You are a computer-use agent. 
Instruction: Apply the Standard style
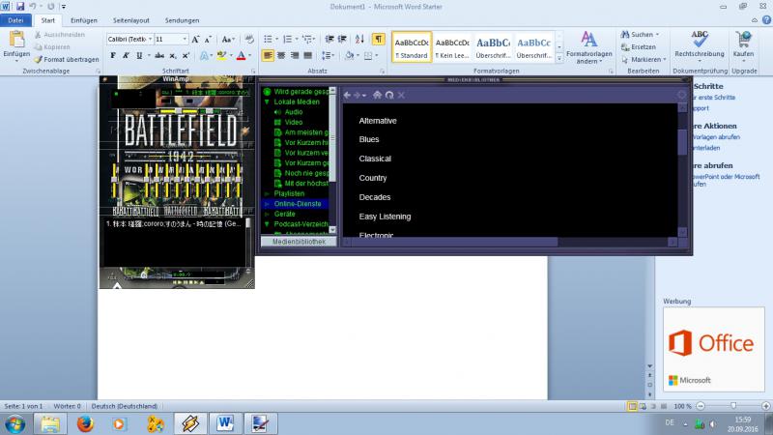(x=412, y=47)
